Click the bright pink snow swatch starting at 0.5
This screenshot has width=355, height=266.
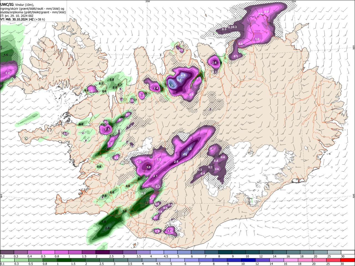[48, 252]
